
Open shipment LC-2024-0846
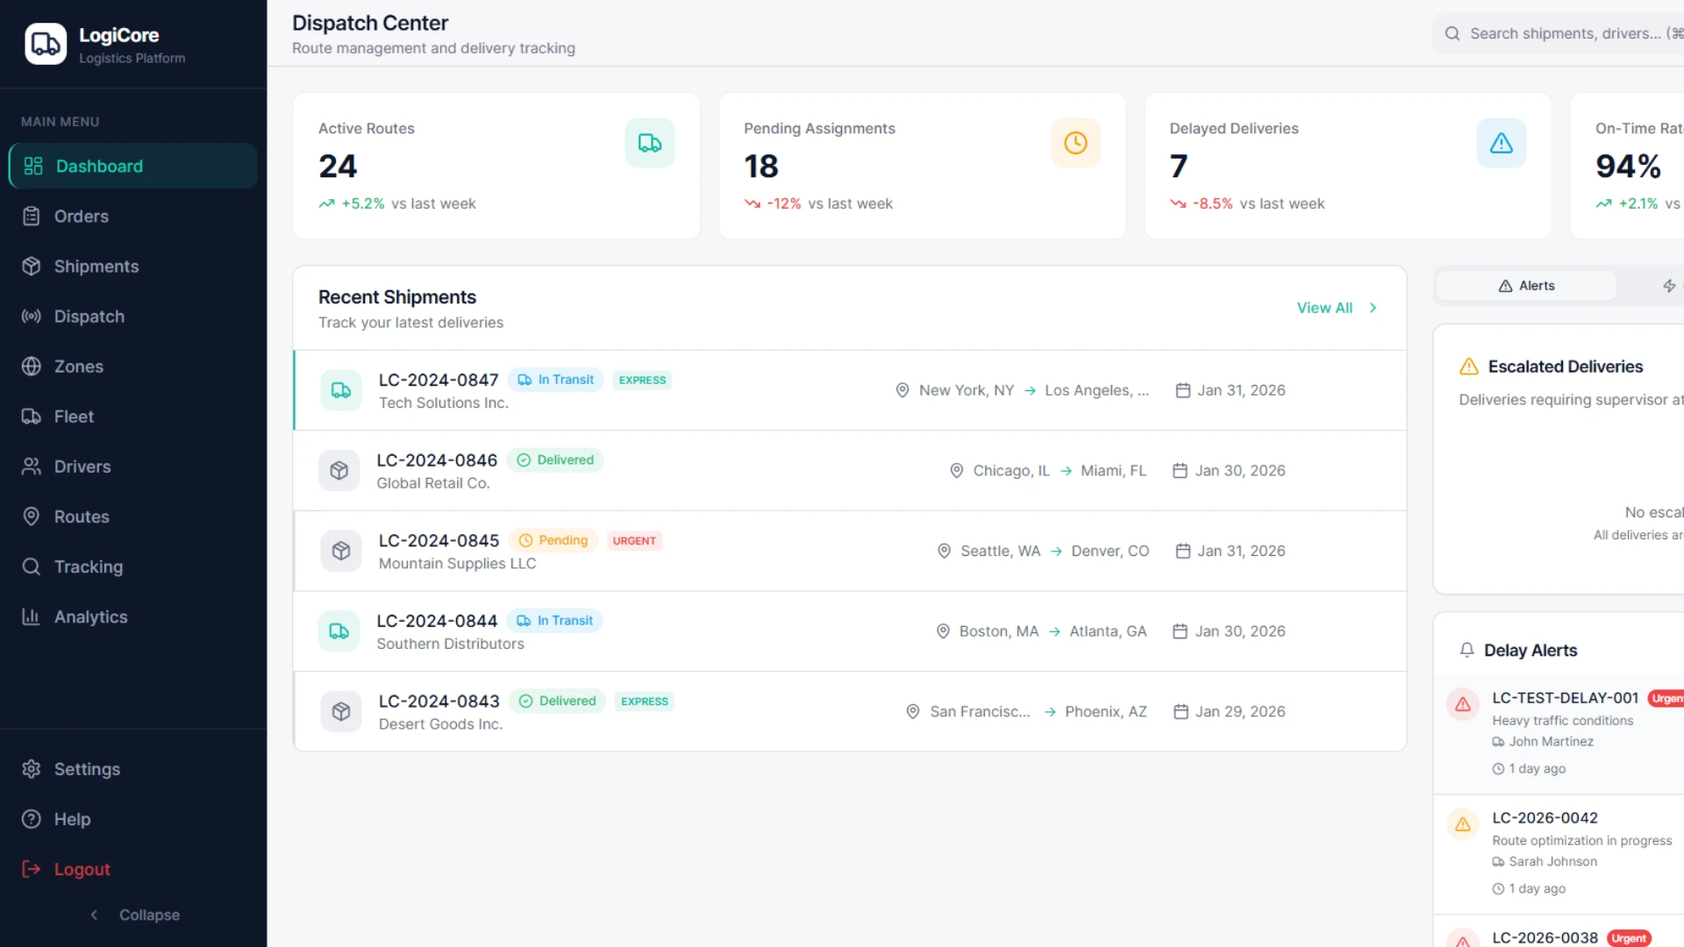[x=850, y=471]
